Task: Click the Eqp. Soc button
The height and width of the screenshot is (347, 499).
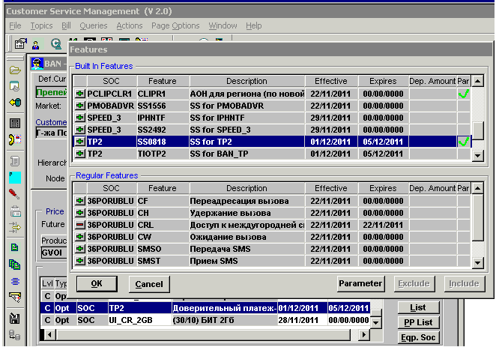Action: pyautogui.click(x=418, y=337)
